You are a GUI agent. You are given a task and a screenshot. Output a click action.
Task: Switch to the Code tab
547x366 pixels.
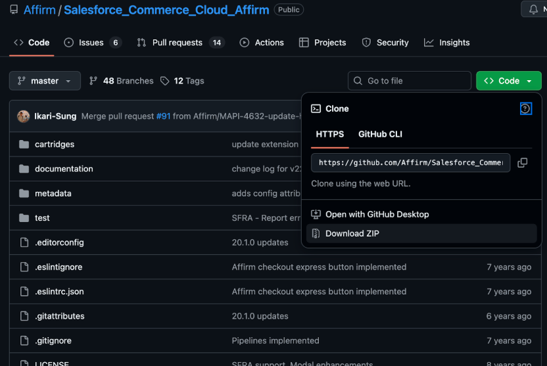click(32, 43)
